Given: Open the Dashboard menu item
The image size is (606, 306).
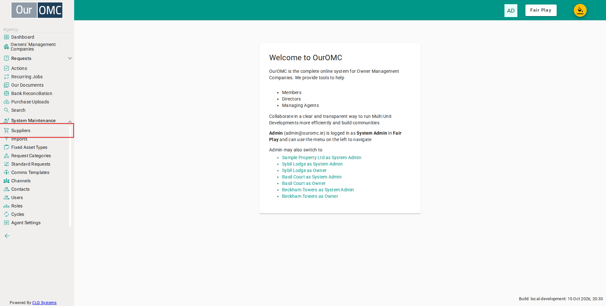Looking at the screenshot, I should coord(23,37).
